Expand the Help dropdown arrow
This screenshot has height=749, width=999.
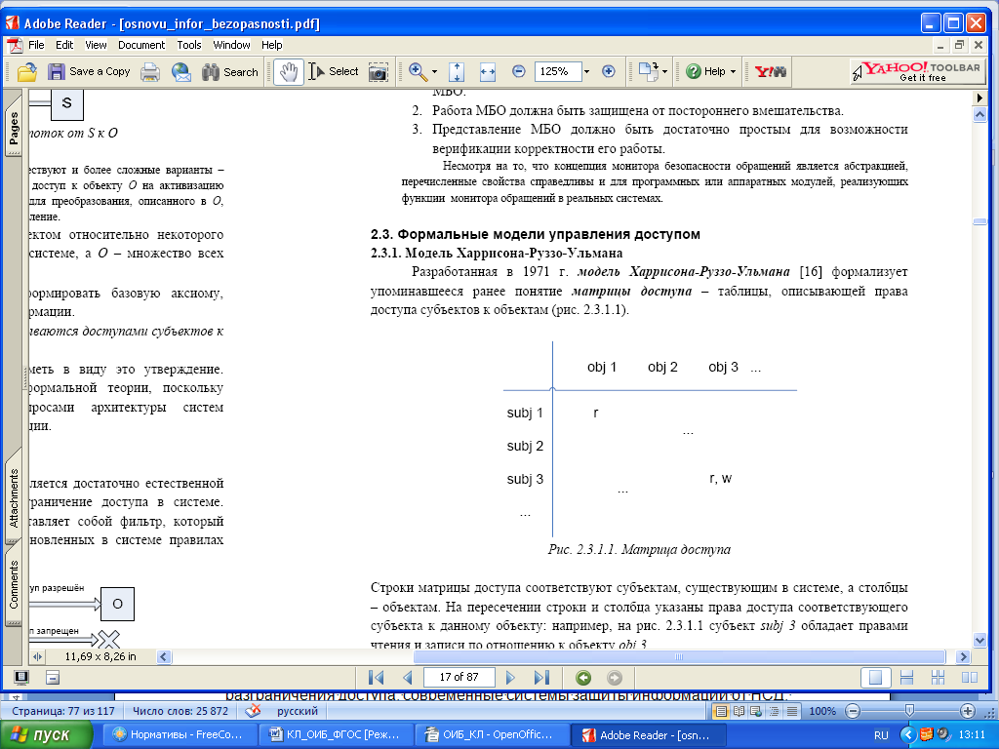733,72
